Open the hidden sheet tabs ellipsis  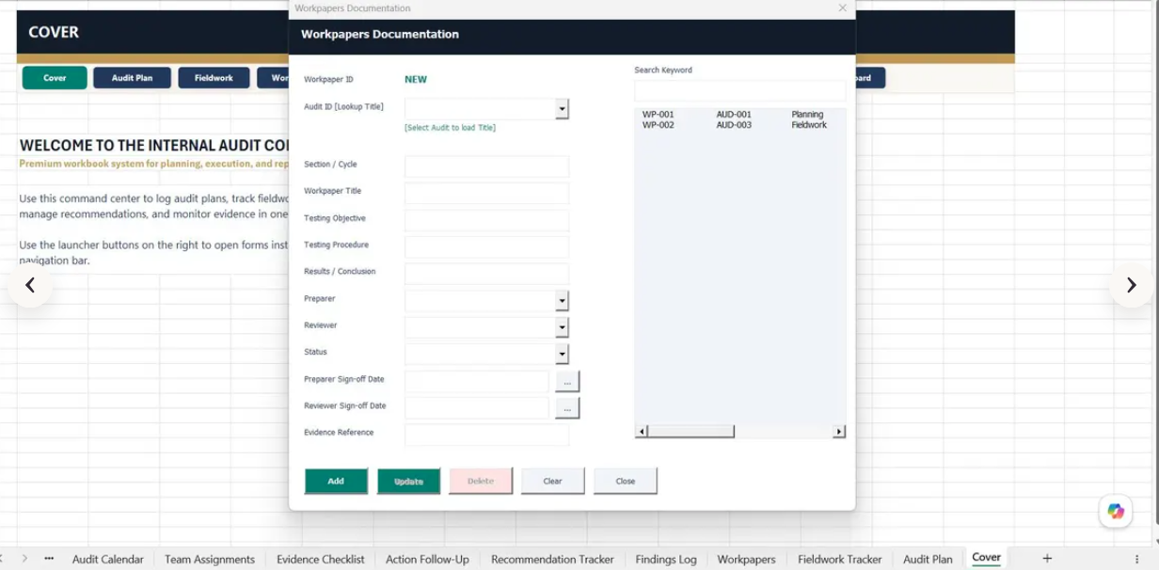(49, 559)
